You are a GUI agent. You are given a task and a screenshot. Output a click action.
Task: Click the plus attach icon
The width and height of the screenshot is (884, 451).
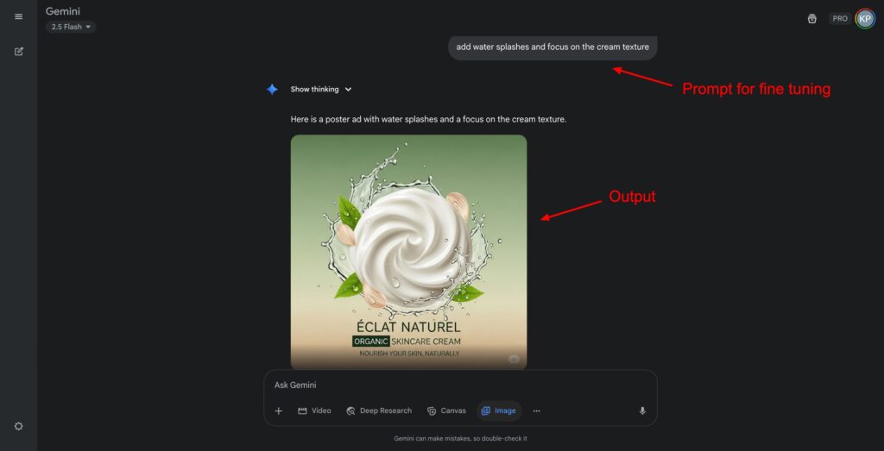click(279, 411)
